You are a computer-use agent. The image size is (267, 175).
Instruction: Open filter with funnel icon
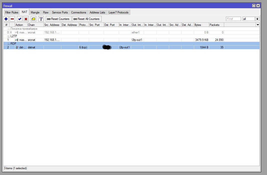[x=41, y=19]
